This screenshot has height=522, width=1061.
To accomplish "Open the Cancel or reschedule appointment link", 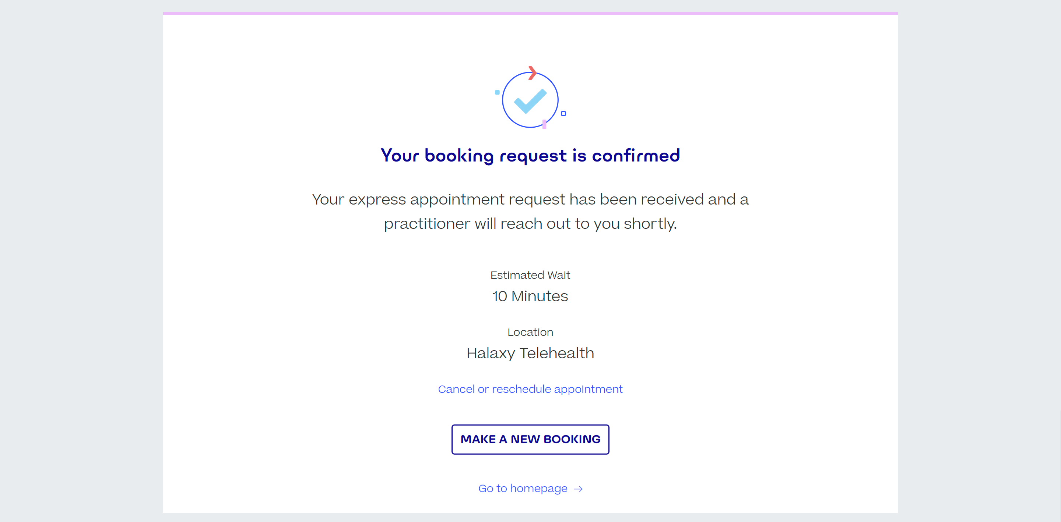I will pos(530,389).
